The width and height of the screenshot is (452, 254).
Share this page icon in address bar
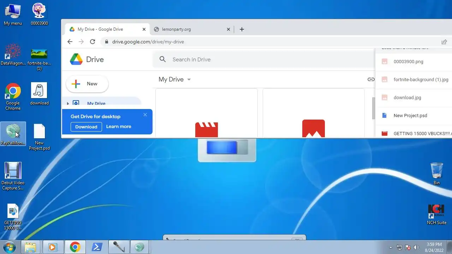coord(444,42)
